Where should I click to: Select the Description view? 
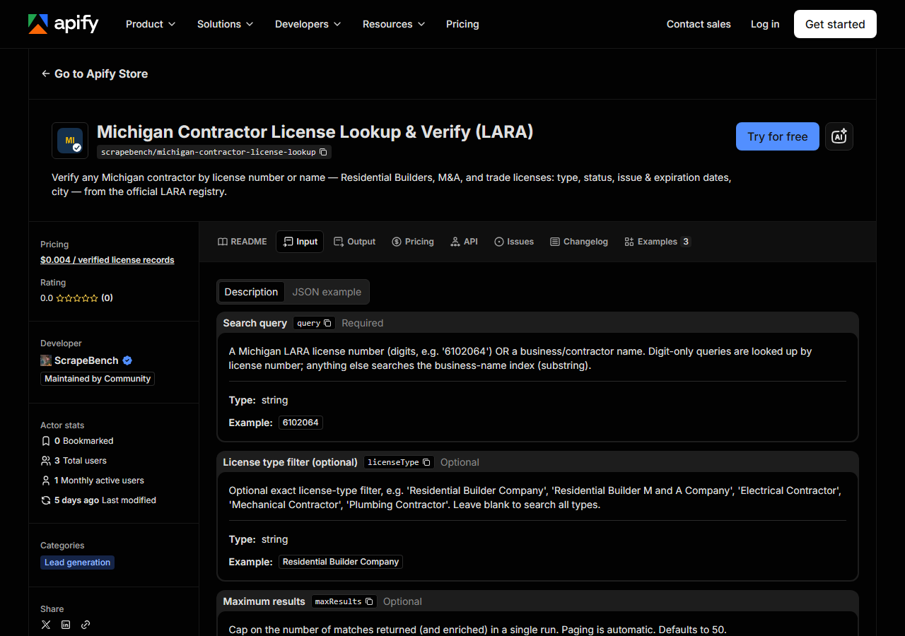tap(251, 292)
